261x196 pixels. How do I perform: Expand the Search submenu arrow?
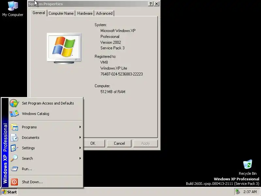(x=80, y=158)
